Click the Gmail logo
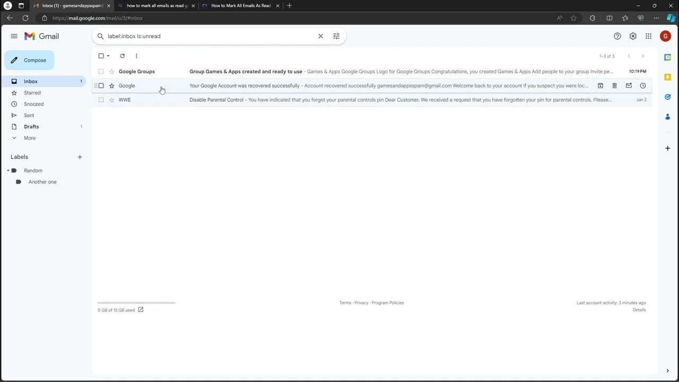679x382 pixels. 42,36
